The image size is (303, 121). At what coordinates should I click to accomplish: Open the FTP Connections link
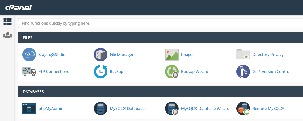click(54, 72)
